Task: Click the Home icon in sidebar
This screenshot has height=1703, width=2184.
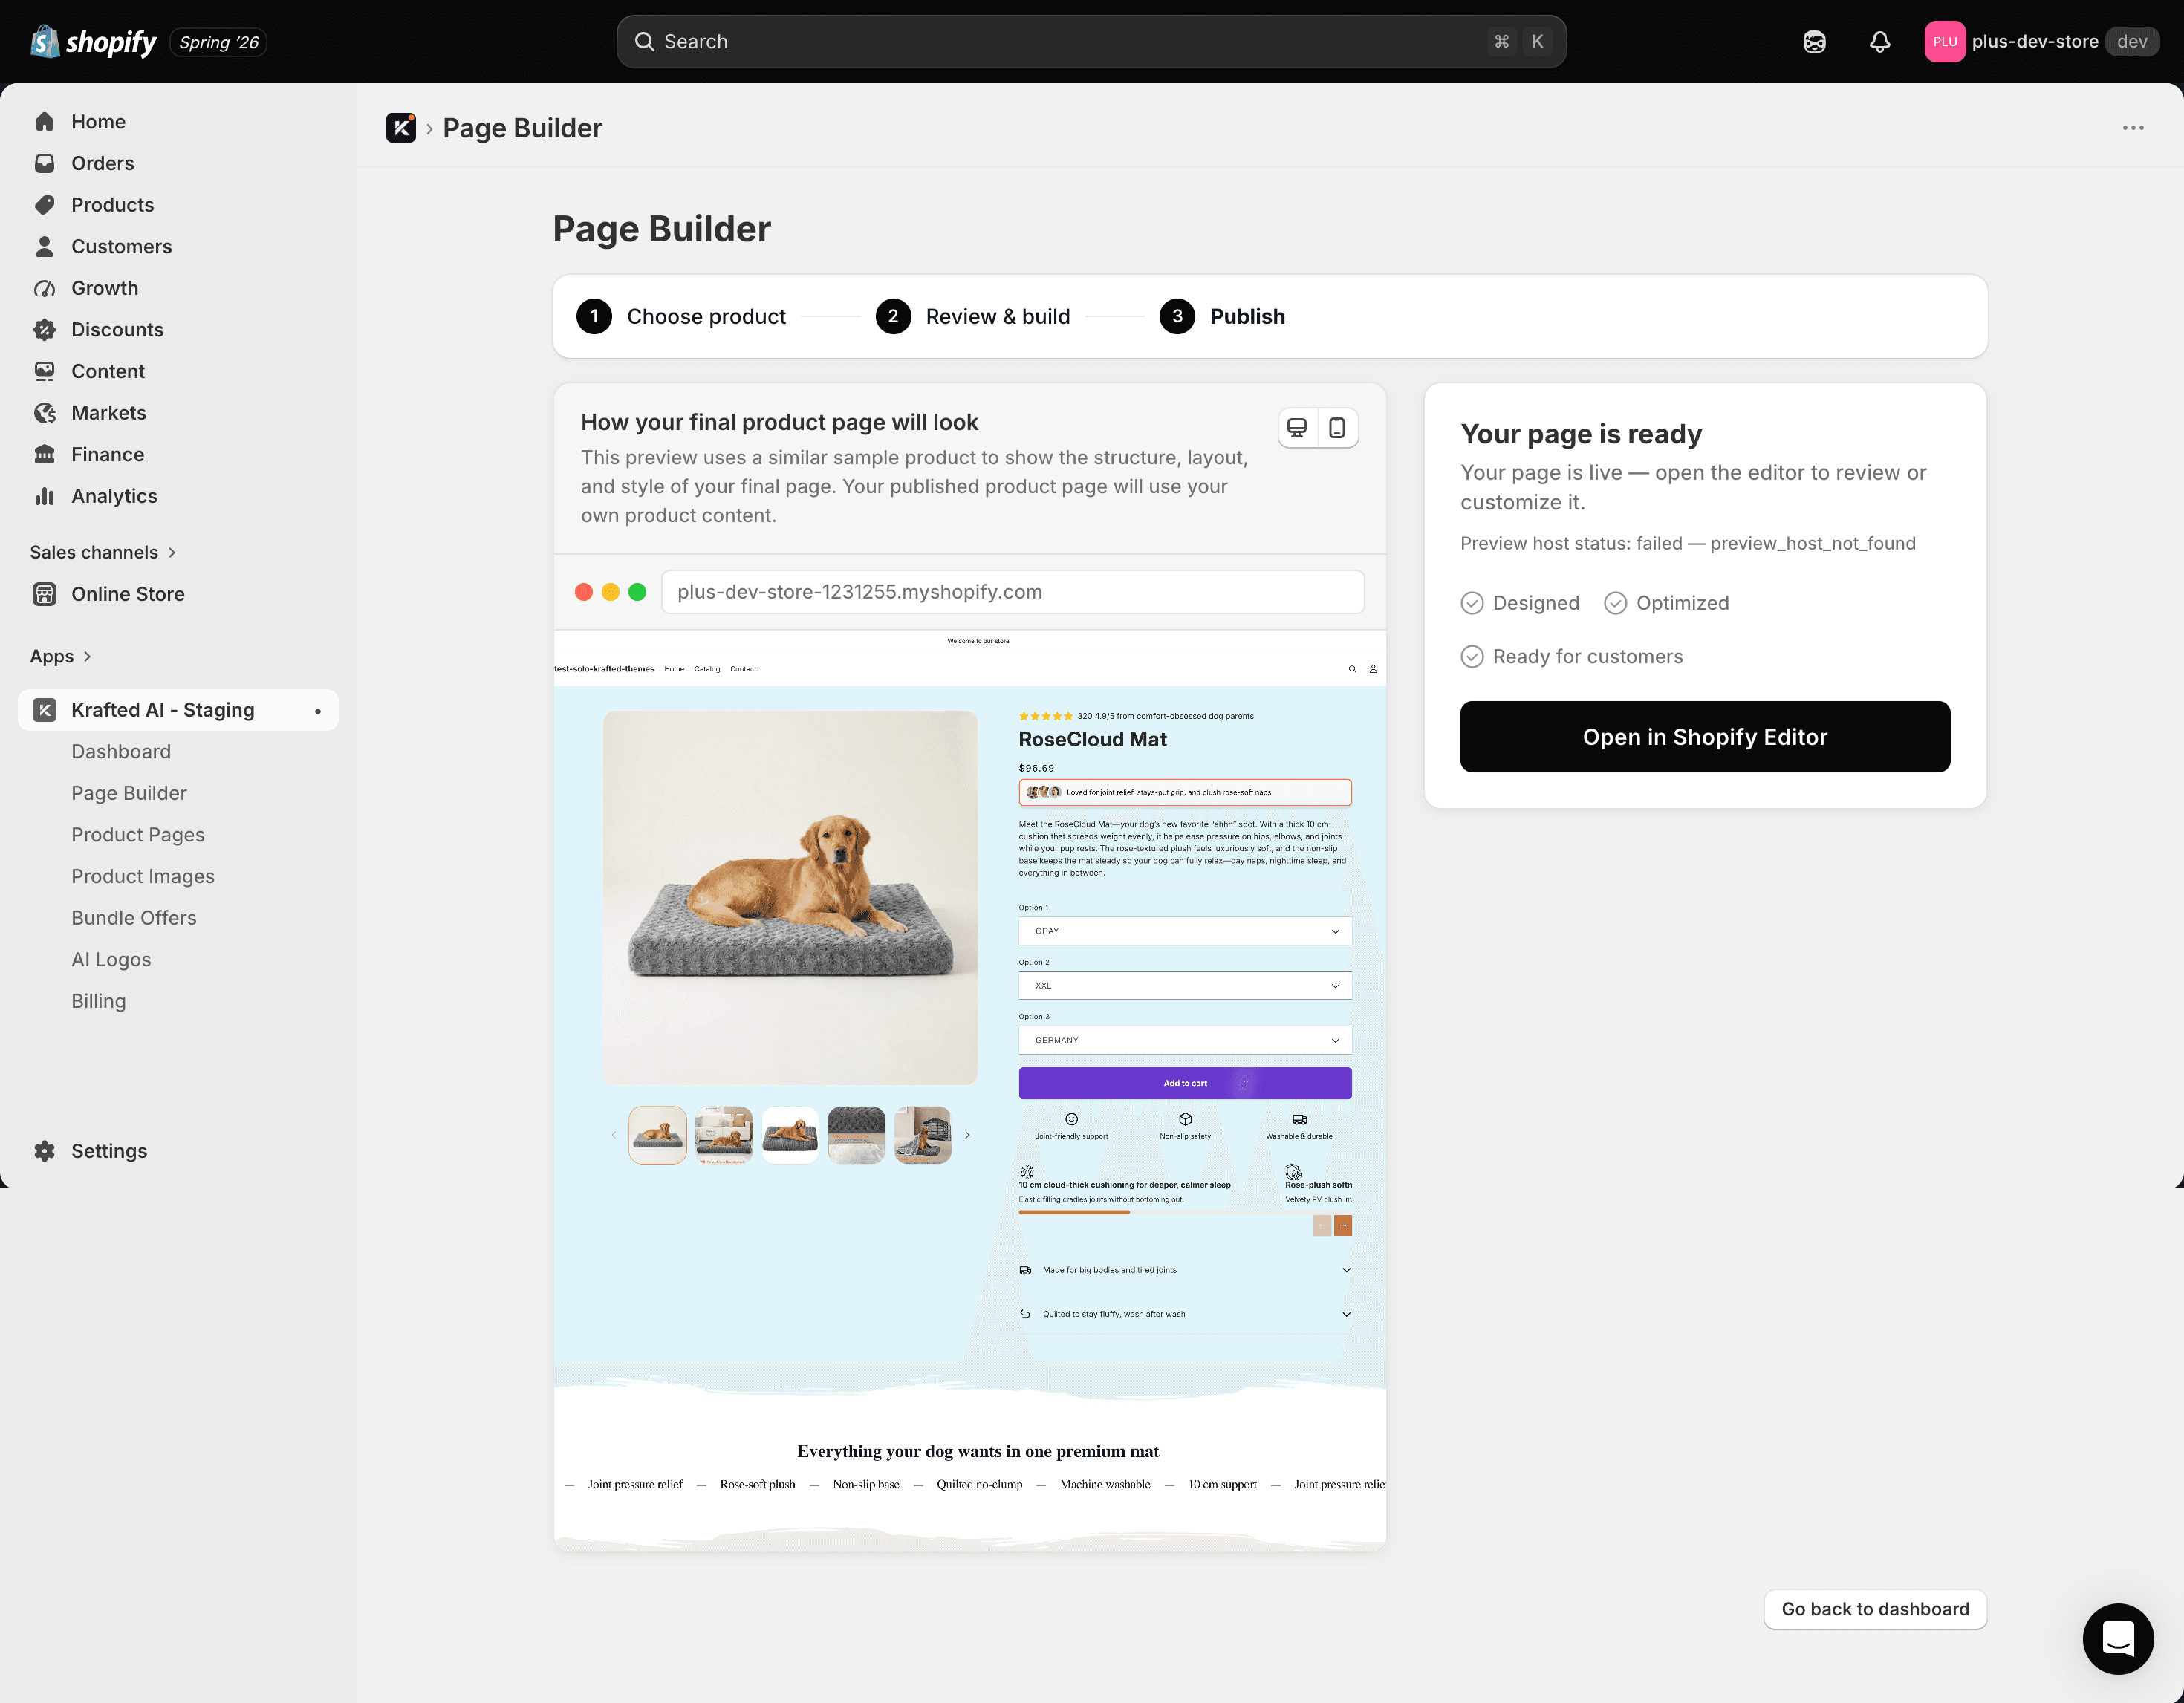Action: 45,122
